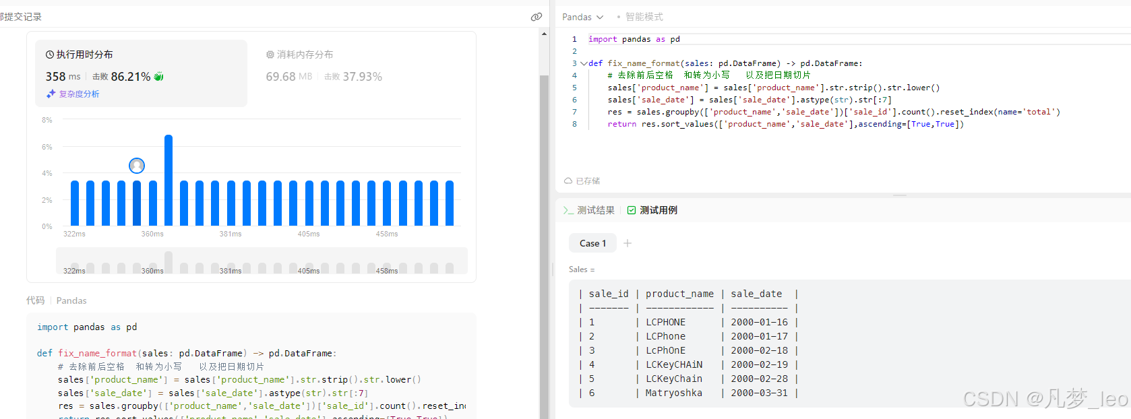Click line 1 import pandas in the editor
The width and height of the screenshot is (1131, 419).
(x=634, y=39)
